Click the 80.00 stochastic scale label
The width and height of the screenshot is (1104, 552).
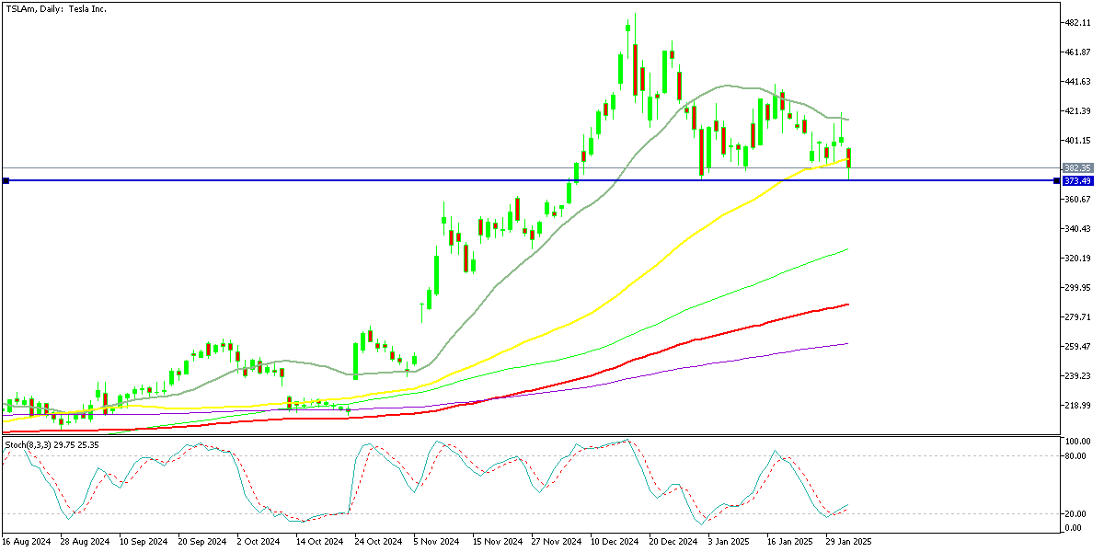point(1075,455)
